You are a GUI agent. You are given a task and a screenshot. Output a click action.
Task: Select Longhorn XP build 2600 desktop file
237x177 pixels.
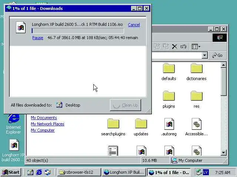coord(13,150)
